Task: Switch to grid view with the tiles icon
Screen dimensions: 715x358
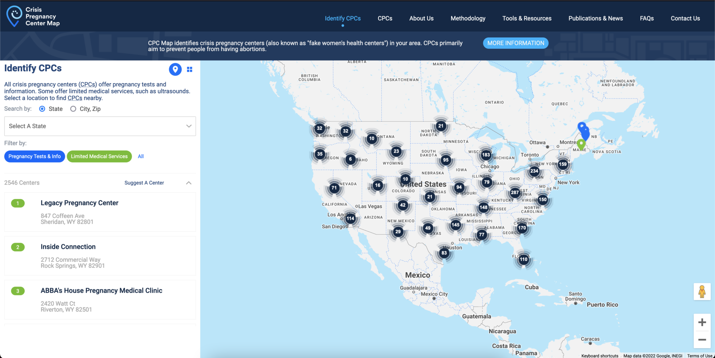Action: click(x=190, y=69)
